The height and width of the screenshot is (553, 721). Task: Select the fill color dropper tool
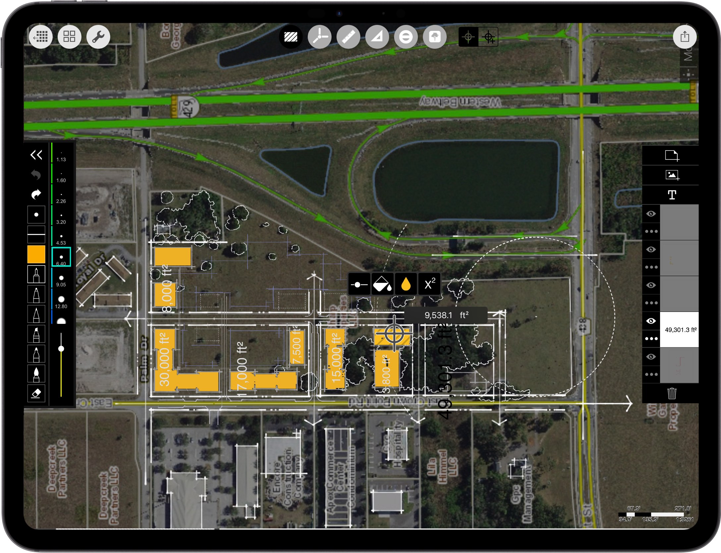pos(406,286)
